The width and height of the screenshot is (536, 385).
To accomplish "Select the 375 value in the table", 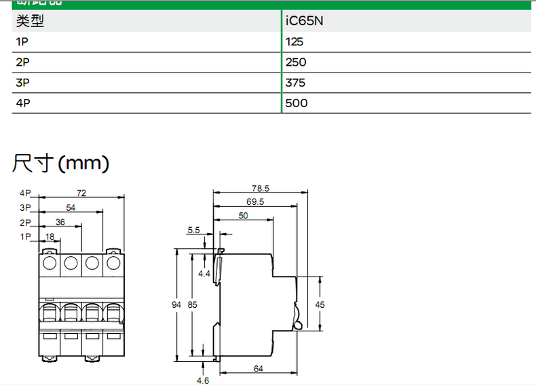I will click(296, 83).
